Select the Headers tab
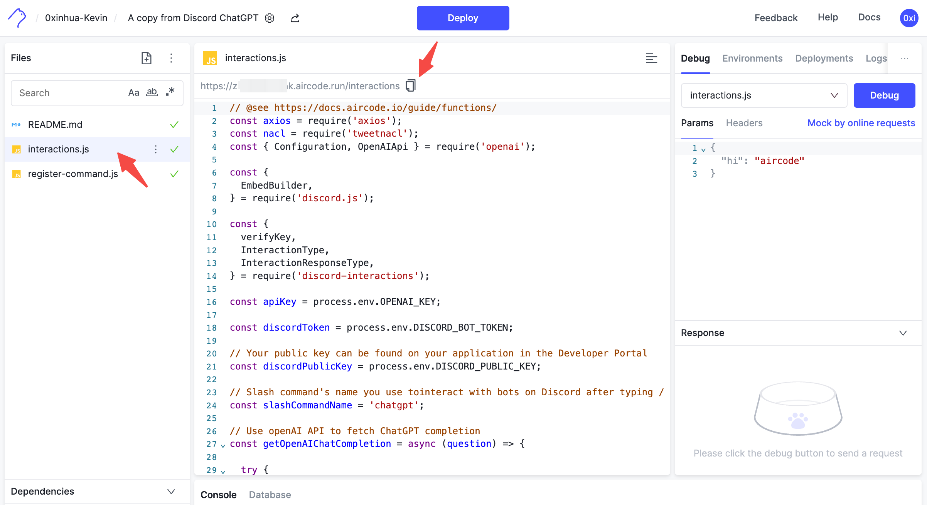Screen dimensions: 927x505 (744, 123)
